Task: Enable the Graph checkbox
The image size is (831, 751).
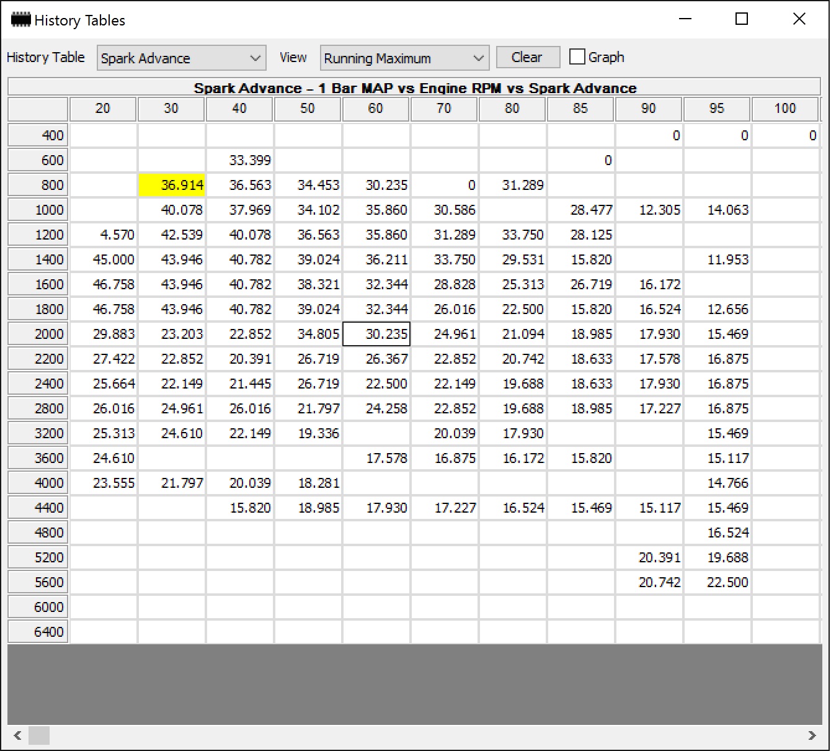Action: click(x=577, y=57)
